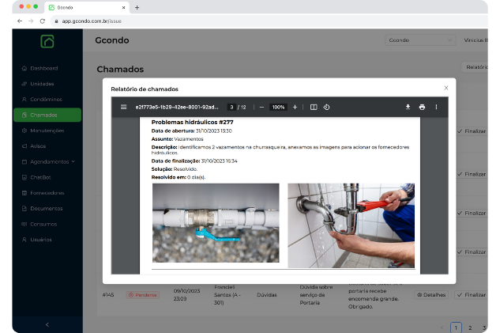Screen dimensions: 500x333
Task: Open the PDF viewer sidebar menu
Action: [x=123, y=107]
